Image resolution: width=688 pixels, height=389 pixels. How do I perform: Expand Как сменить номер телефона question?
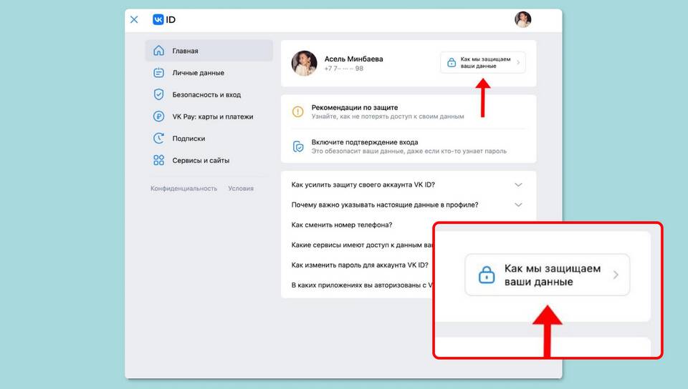342,225
